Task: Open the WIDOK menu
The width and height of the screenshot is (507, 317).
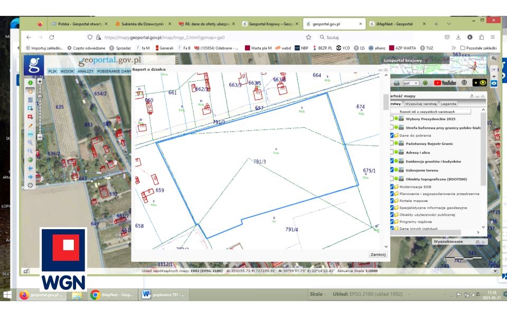Action: (67, 71)
